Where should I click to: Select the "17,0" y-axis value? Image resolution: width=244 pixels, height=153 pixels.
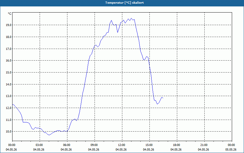tap(9, 49)
